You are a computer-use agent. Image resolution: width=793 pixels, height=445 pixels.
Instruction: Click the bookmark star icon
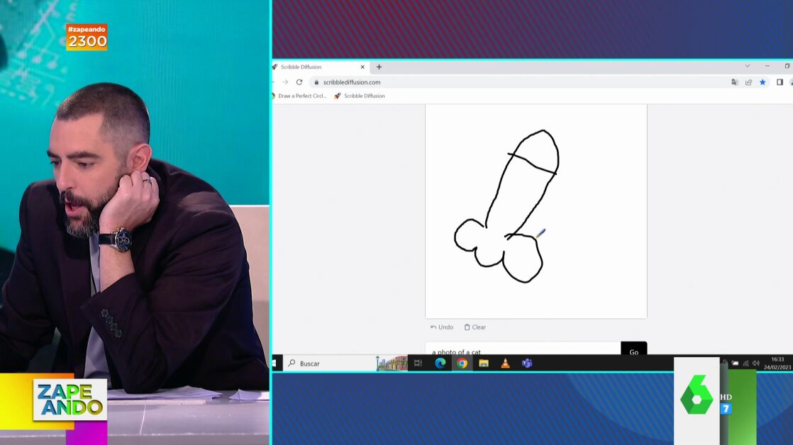pyautogui.click(x=762, y=82)
